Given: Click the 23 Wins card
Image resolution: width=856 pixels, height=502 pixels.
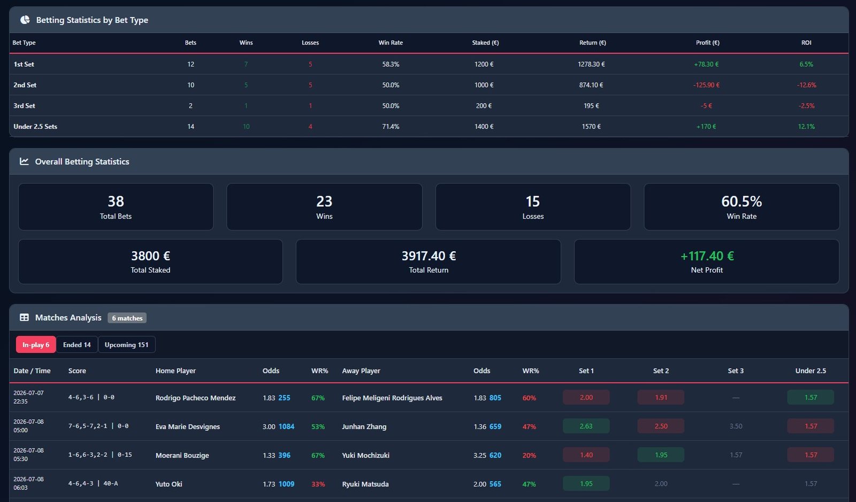Looking at the screenshot, I should (324, 207).
